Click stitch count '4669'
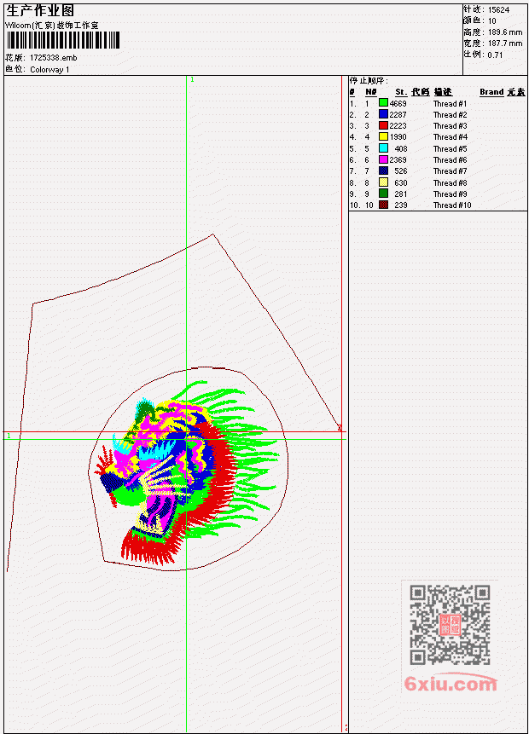 (x=398, y=103)
